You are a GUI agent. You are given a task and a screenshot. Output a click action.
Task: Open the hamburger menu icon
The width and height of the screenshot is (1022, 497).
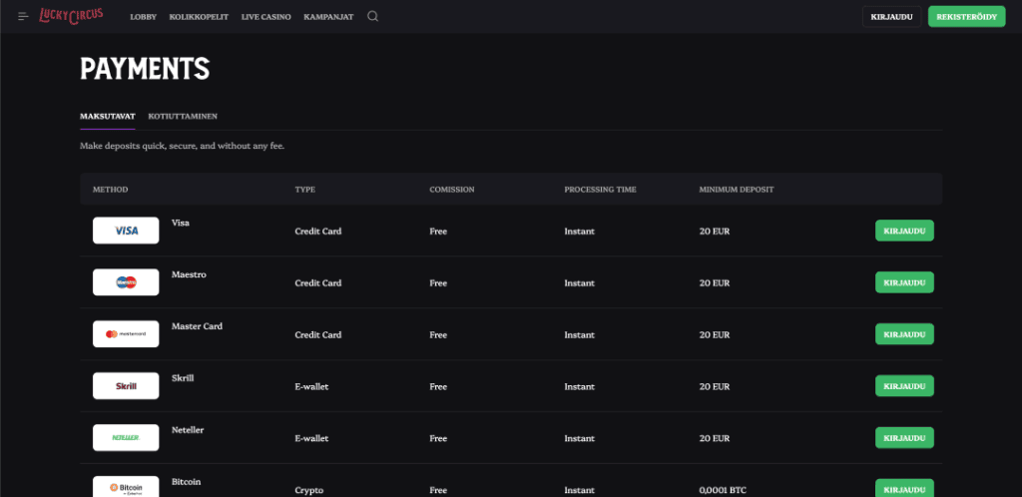click(24, 16)
